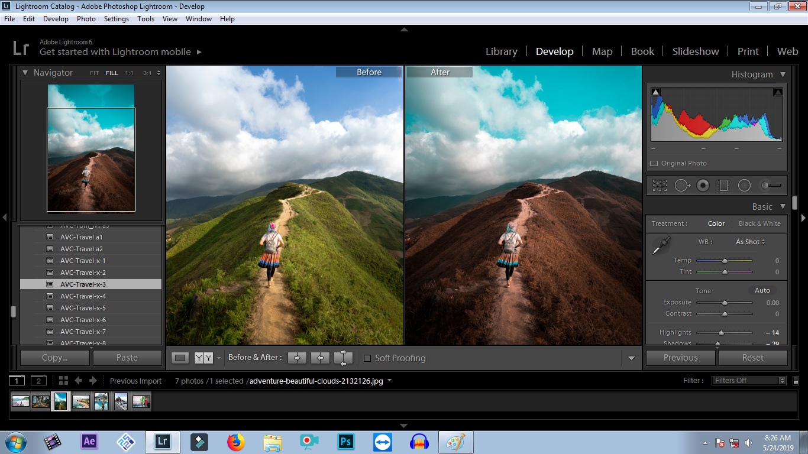Viewport: 808px width, 454px height.
Task: Copy Before settings to After
Action: coord(297,358)
